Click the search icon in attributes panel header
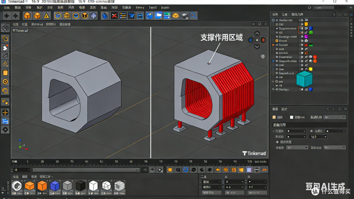Image resolution: width=354 pixels, height=199 pixels. pyautogui.click(x=328, y=109)
